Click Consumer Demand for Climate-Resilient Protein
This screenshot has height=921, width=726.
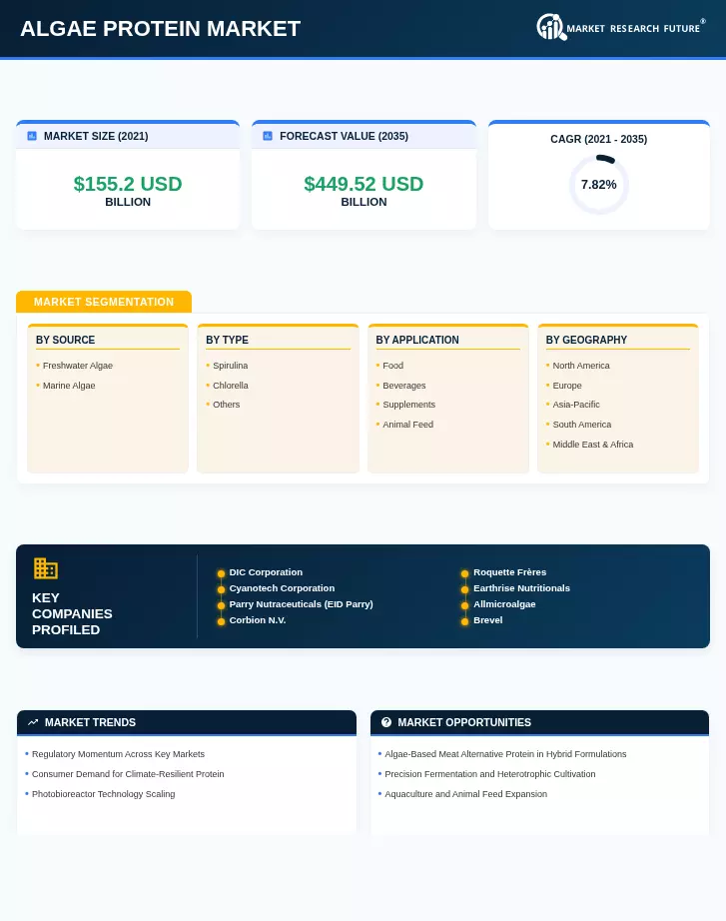point(128,774)
